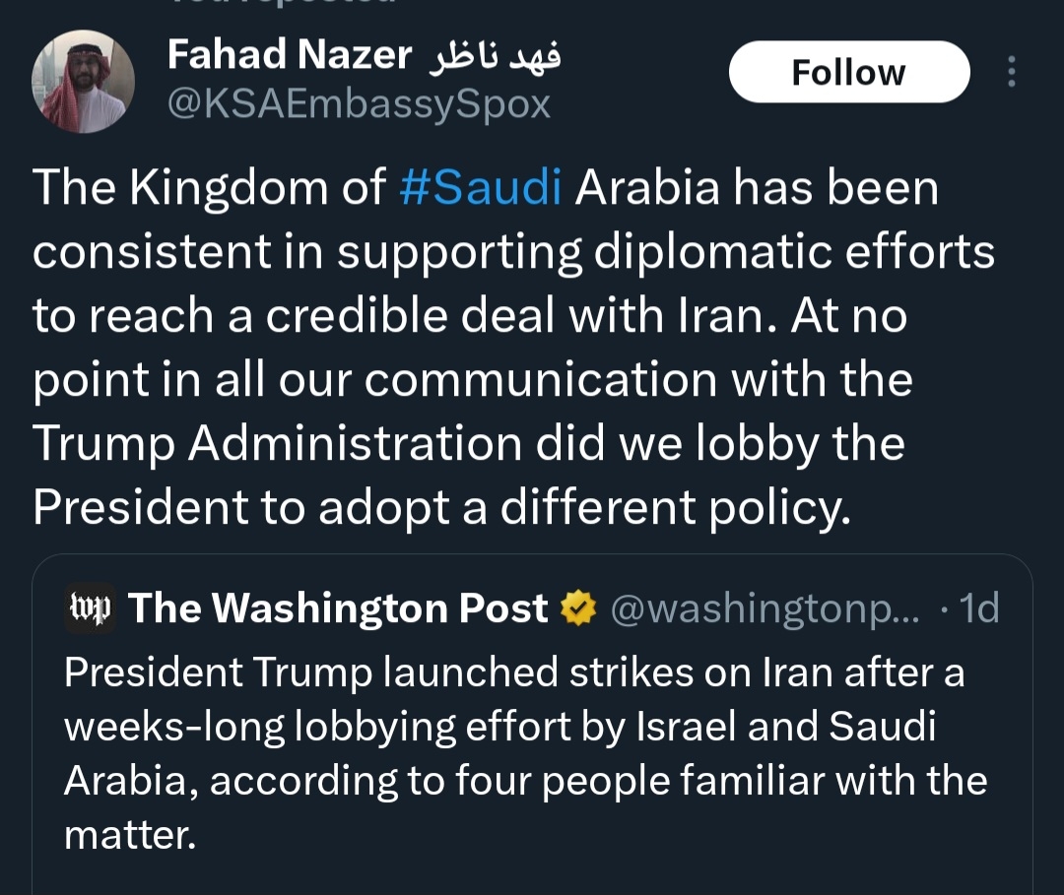Screen dimensions: 1064x895
Task: Click "consistent in supporting diplomatic efforts" line
Action: tap(513, 252)
